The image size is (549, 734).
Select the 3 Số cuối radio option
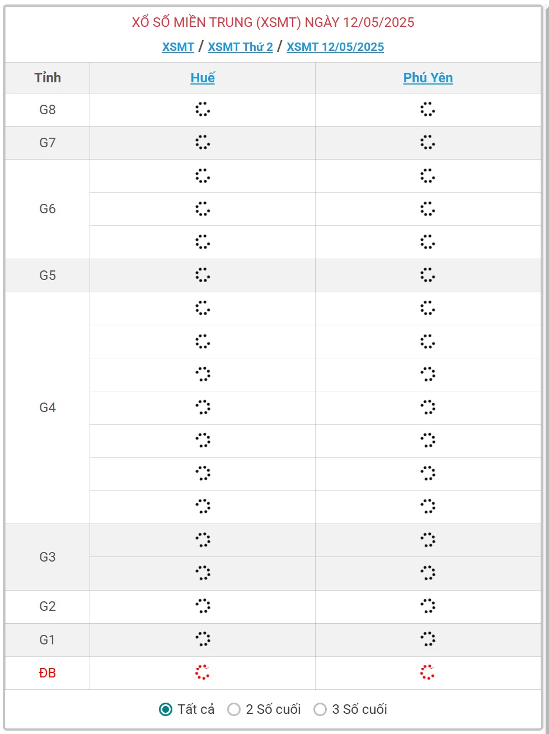(320, 709)
